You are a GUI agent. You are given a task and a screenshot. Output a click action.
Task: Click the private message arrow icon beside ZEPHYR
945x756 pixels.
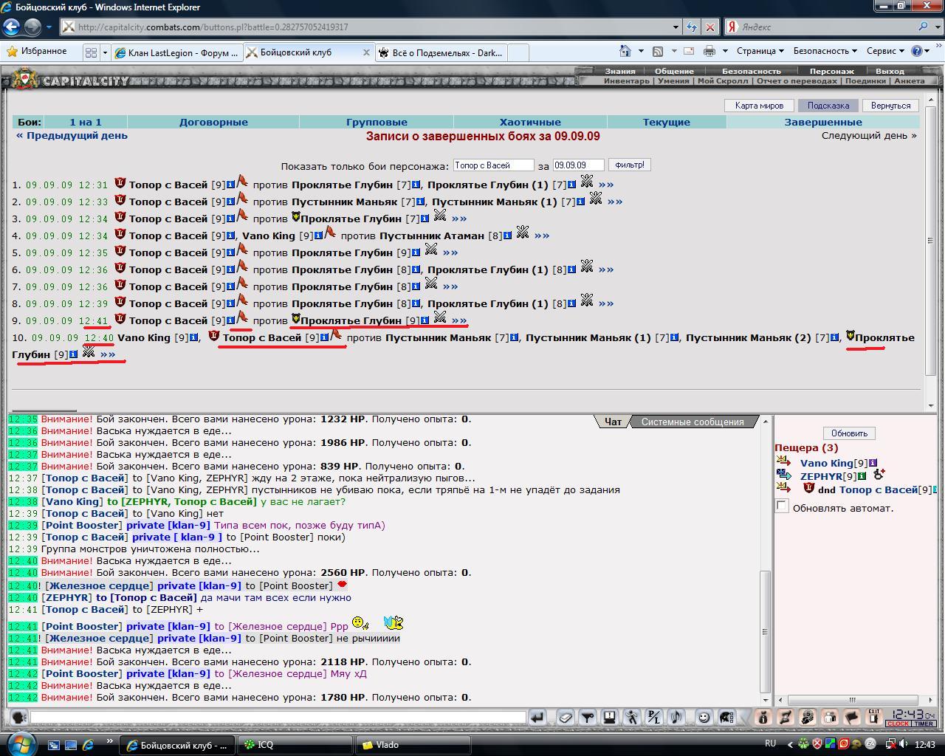(x=784, y=476)
